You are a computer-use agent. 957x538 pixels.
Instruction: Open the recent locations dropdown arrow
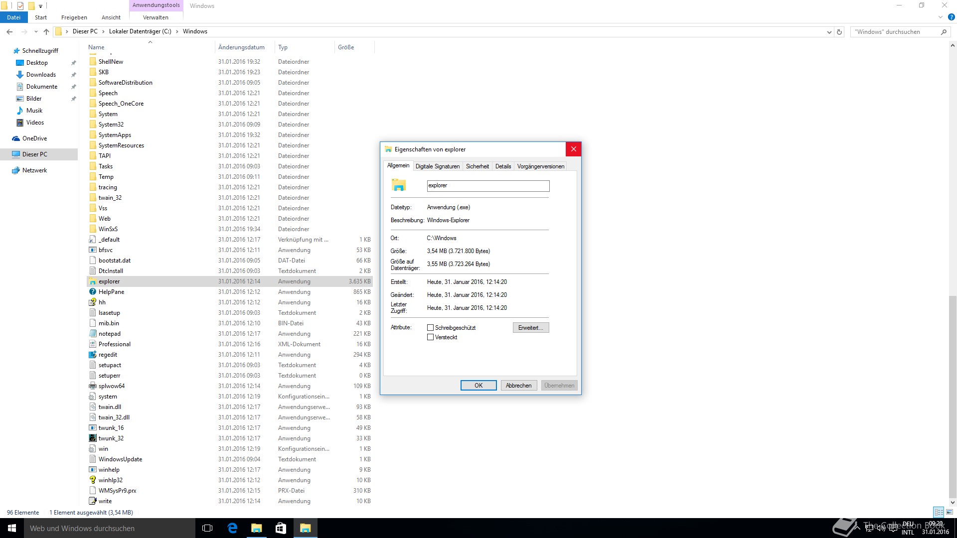pos(36,31)
